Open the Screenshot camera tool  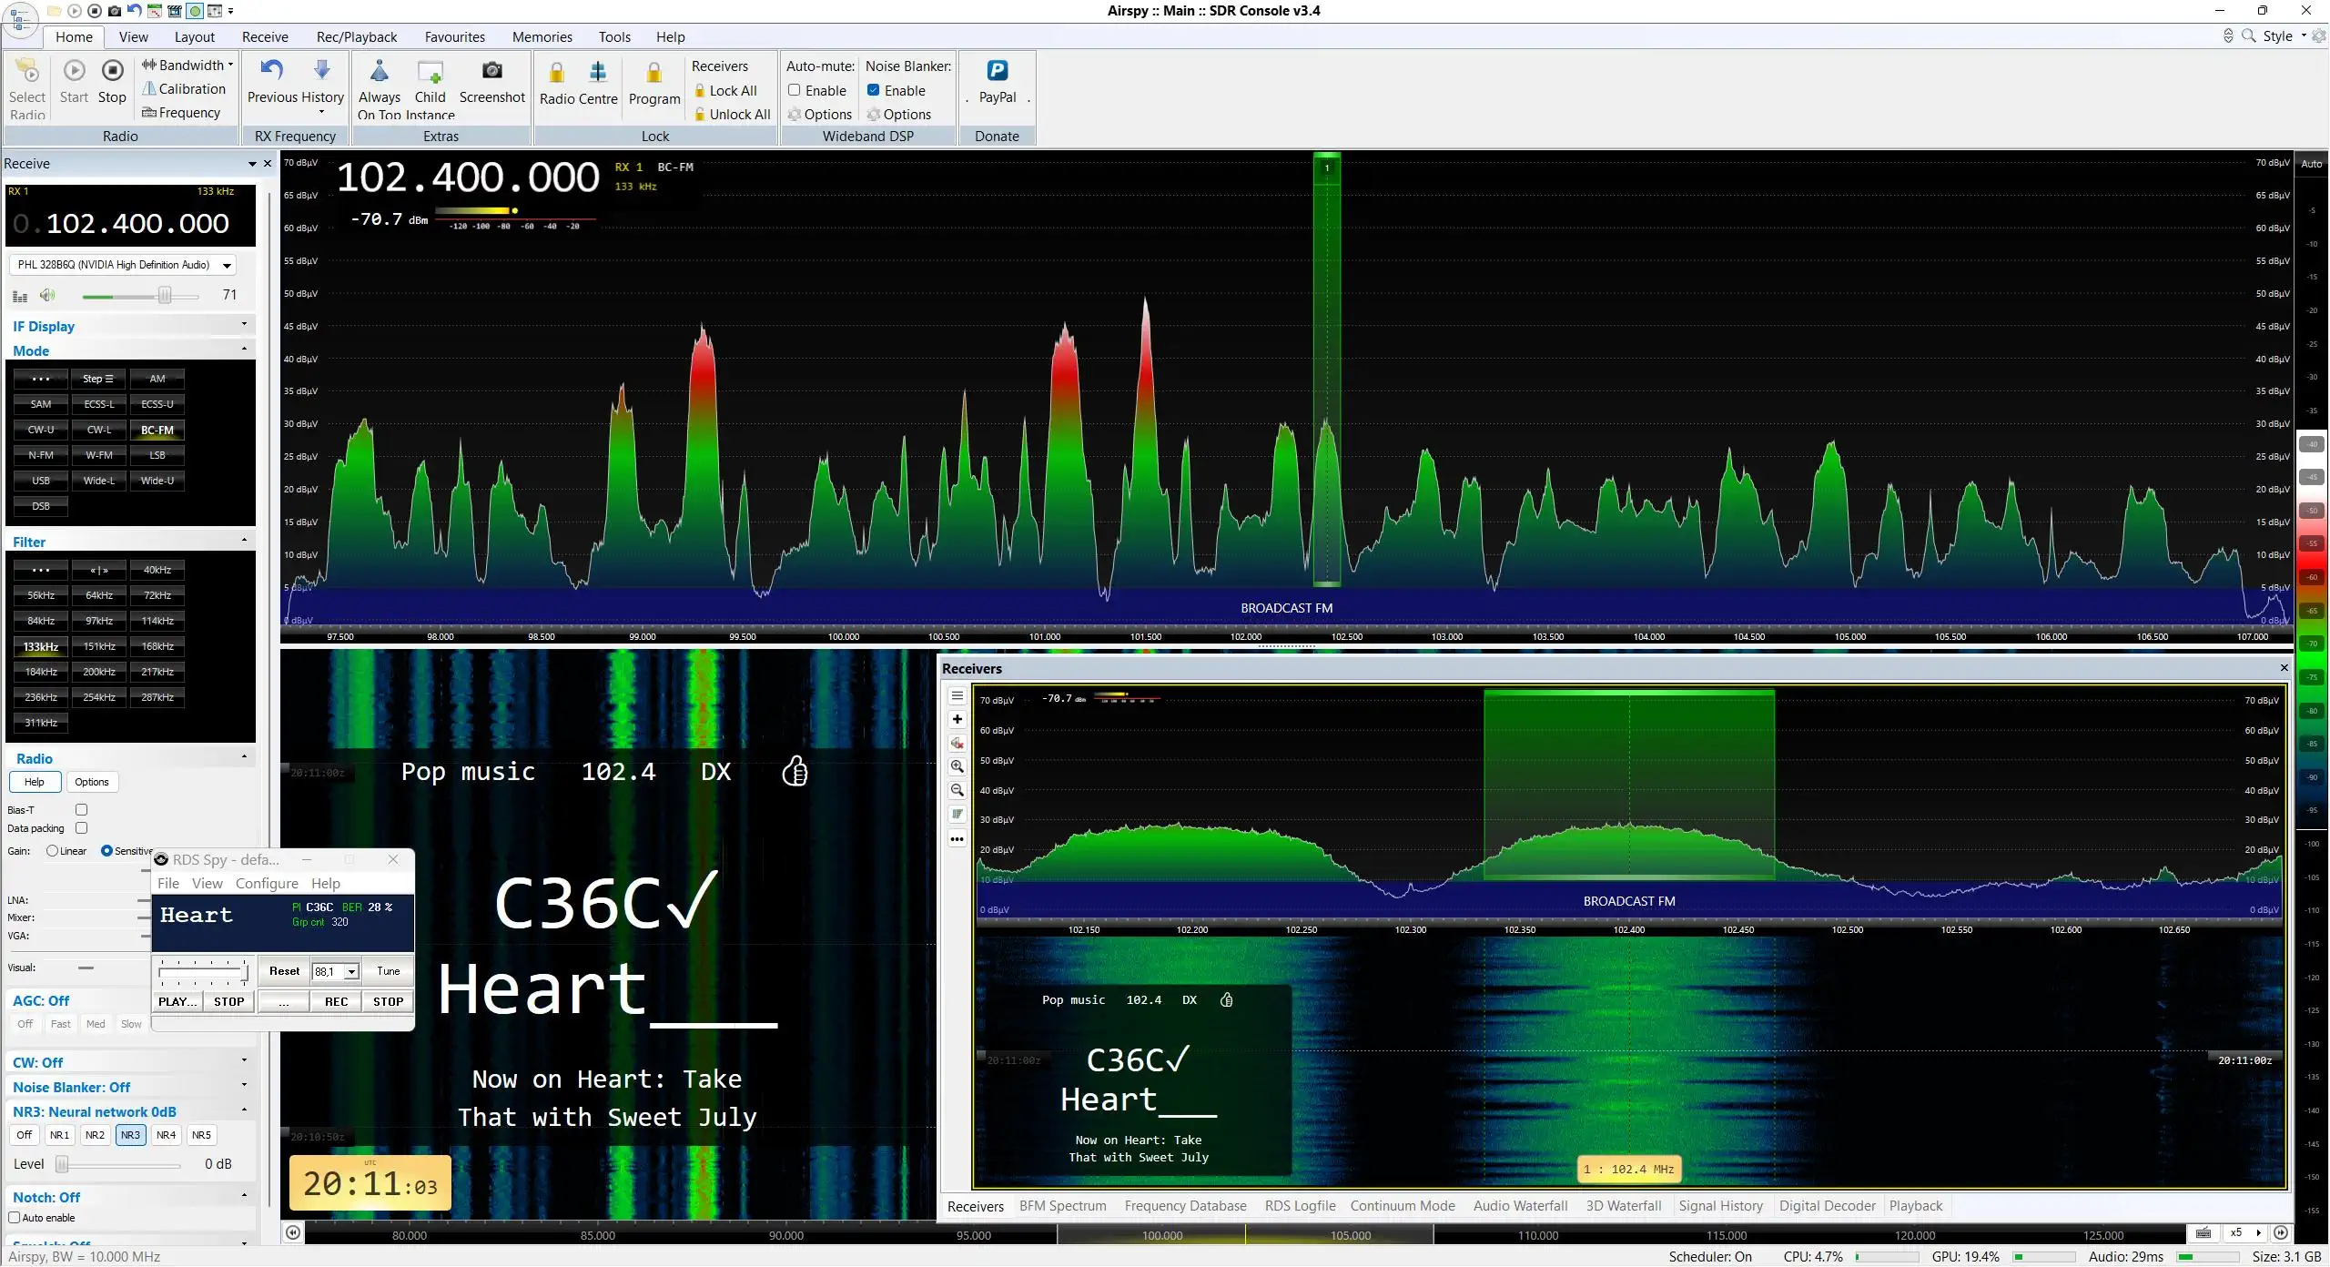[x=491, y=71]
